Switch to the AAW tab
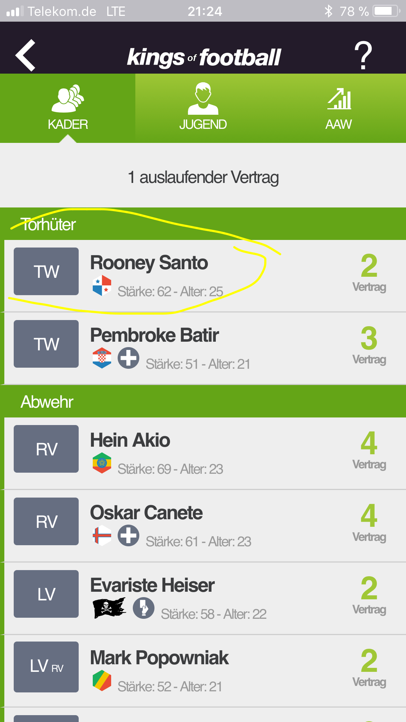Image resolution: width=406 pixels, height=722 pixels. click(x=339, y=108)
